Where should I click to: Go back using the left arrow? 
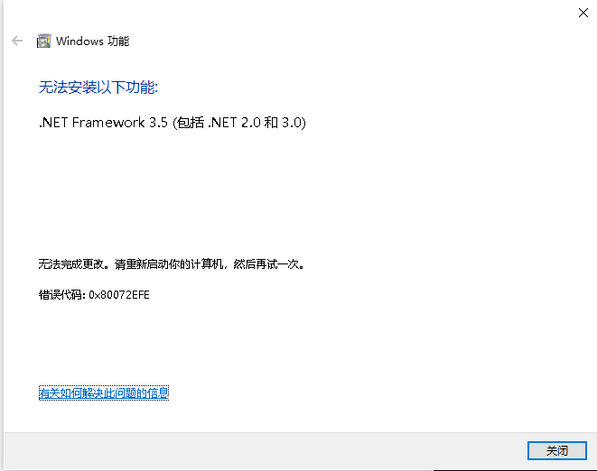[x=17, y=41]
